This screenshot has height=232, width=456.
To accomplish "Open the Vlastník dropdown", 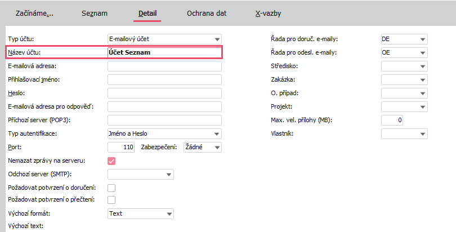I will (x=405, y=133).
